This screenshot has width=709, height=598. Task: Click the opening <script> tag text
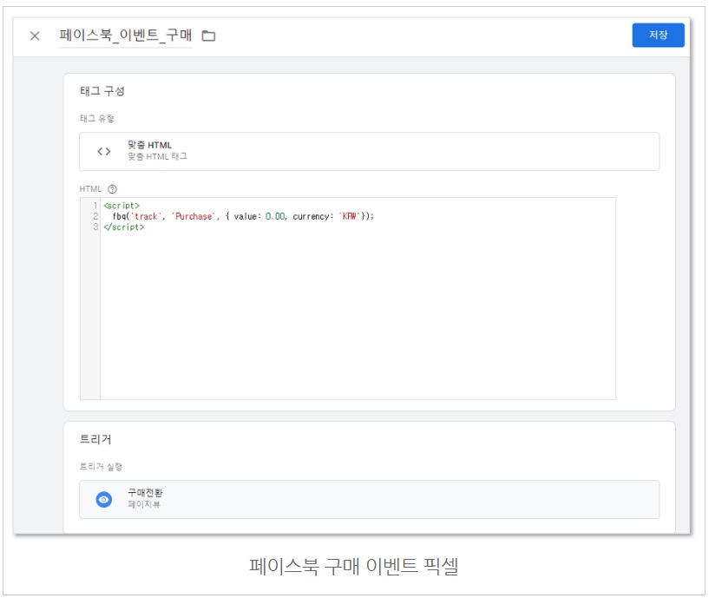click(121, 206)
